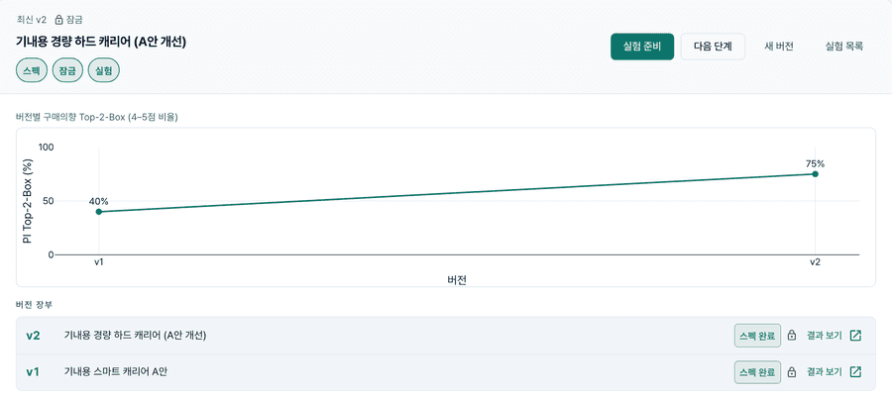Click the lock icon next to 잠금 header
This screenshot has width=892, height=400.
click(58, 20)
